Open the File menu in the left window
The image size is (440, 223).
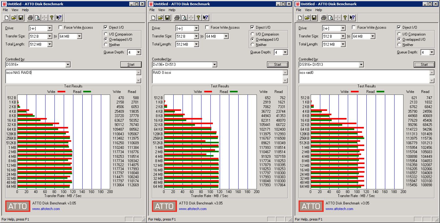click(x=5, y=10)
